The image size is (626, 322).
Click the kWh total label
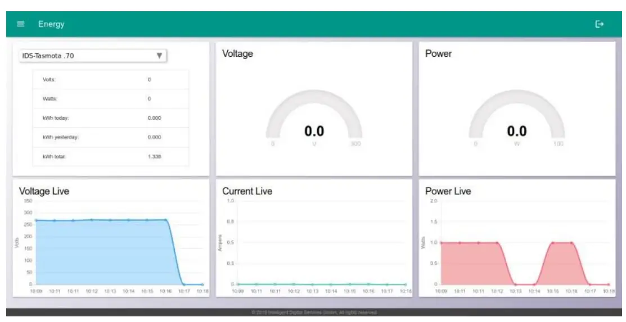tap(54, 156)
